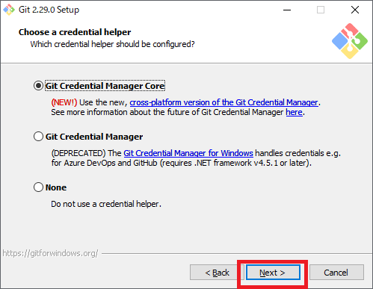Follow the "here" link about the future of Git Credential Manager
The image size is (373, 289).
[294, 112]
